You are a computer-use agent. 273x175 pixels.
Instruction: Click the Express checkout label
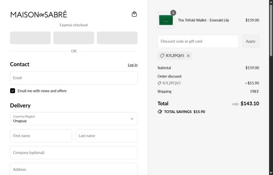pos(74,25)
